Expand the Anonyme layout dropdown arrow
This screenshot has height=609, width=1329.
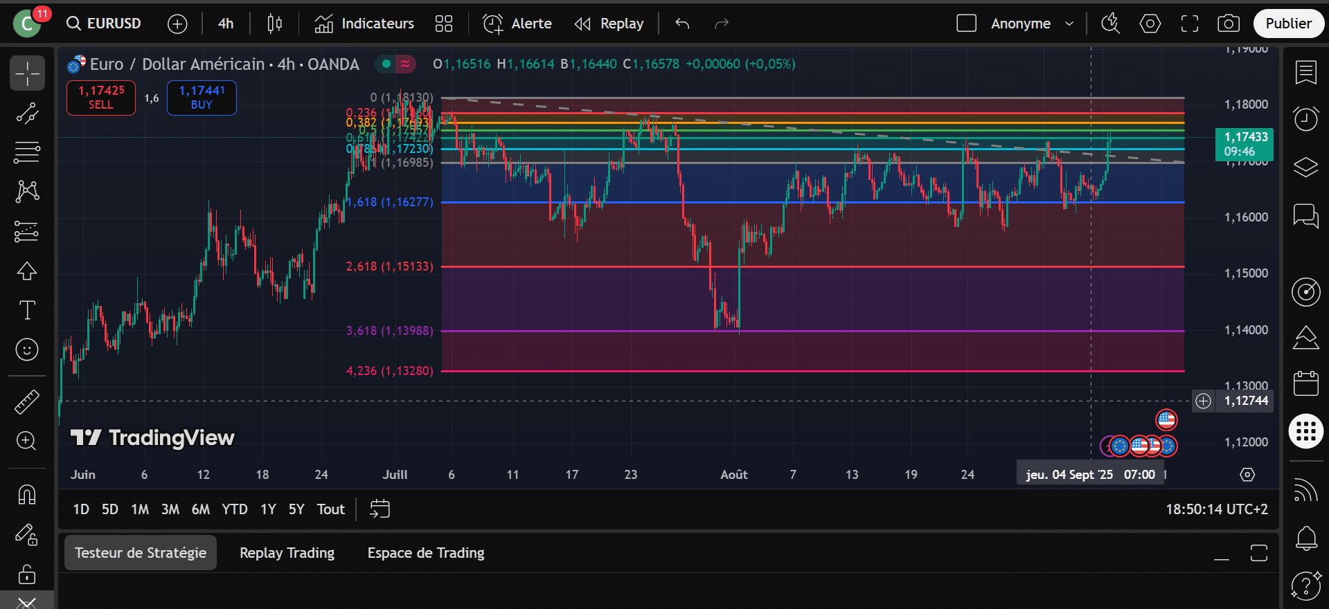[1069, 24]
